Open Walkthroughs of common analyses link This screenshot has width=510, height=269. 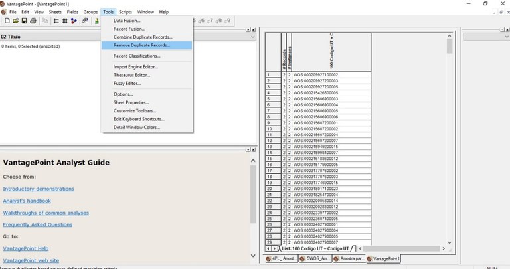46,213
